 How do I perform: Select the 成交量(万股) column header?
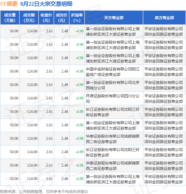pyautogui.click(x=10, y=18)
